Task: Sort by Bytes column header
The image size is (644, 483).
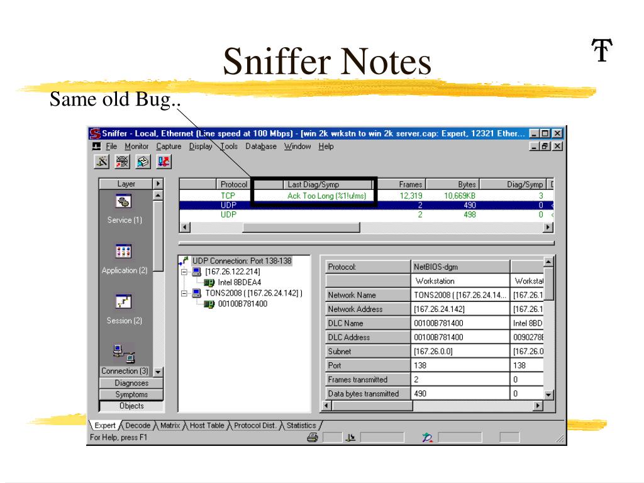Action: [453, 184]
